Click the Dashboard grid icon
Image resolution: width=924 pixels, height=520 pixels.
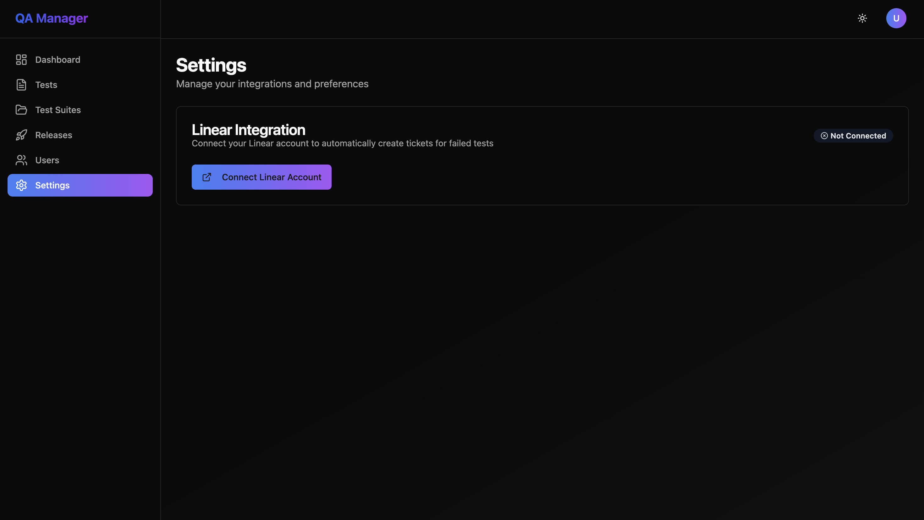[21, 59]
